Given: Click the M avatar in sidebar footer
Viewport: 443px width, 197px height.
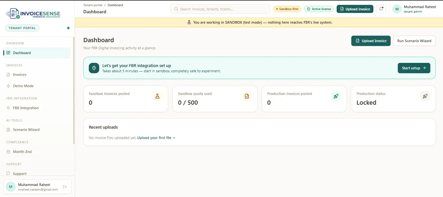Looking at the screenshot, I should click(x=11, y=187).
